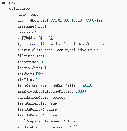
Task: Click the com.mysql.jdbc.Driver value
Action: pyautogui.click(x=79, y=50)
